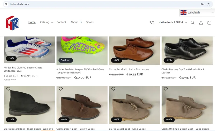Click the -64% discount badge
The image size is (215, 131).
pos(116,60)
